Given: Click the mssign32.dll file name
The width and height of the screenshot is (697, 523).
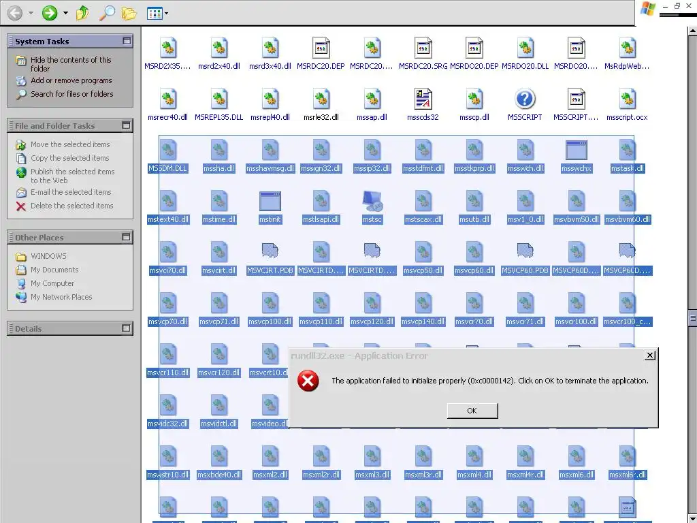Looking at the screenshot, I should pyautogui.click(x=321, y=168).
